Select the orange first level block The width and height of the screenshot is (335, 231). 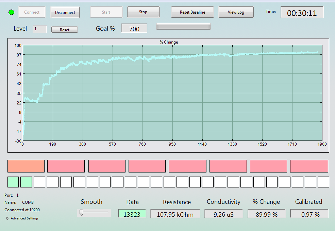(x=26, y=166)
